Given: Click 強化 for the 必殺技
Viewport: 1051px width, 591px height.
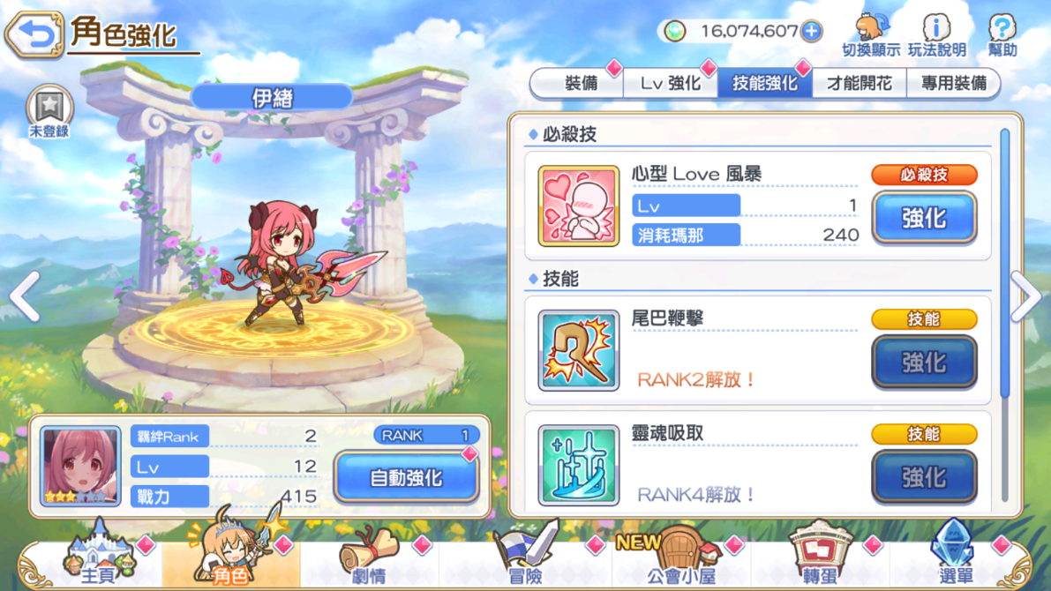Looking at the screenshot, I should [924, 218].
